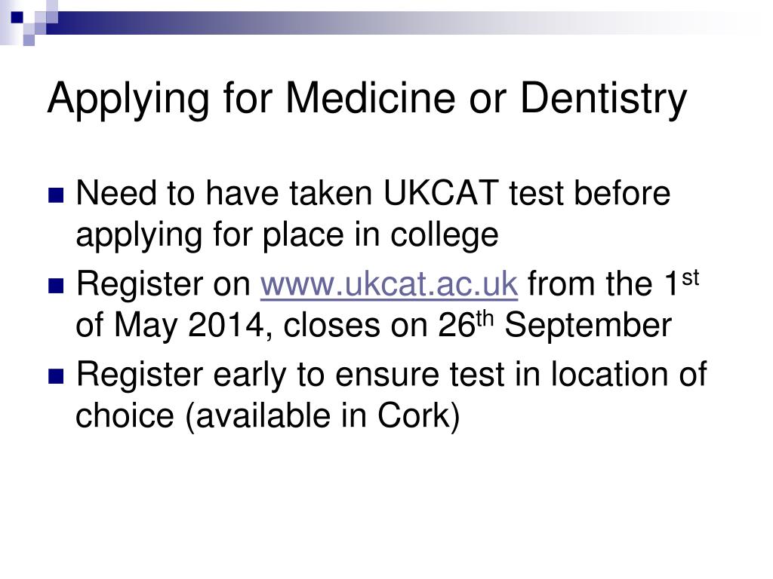Click the word UKCAT in the first bullet

(441, 193)
